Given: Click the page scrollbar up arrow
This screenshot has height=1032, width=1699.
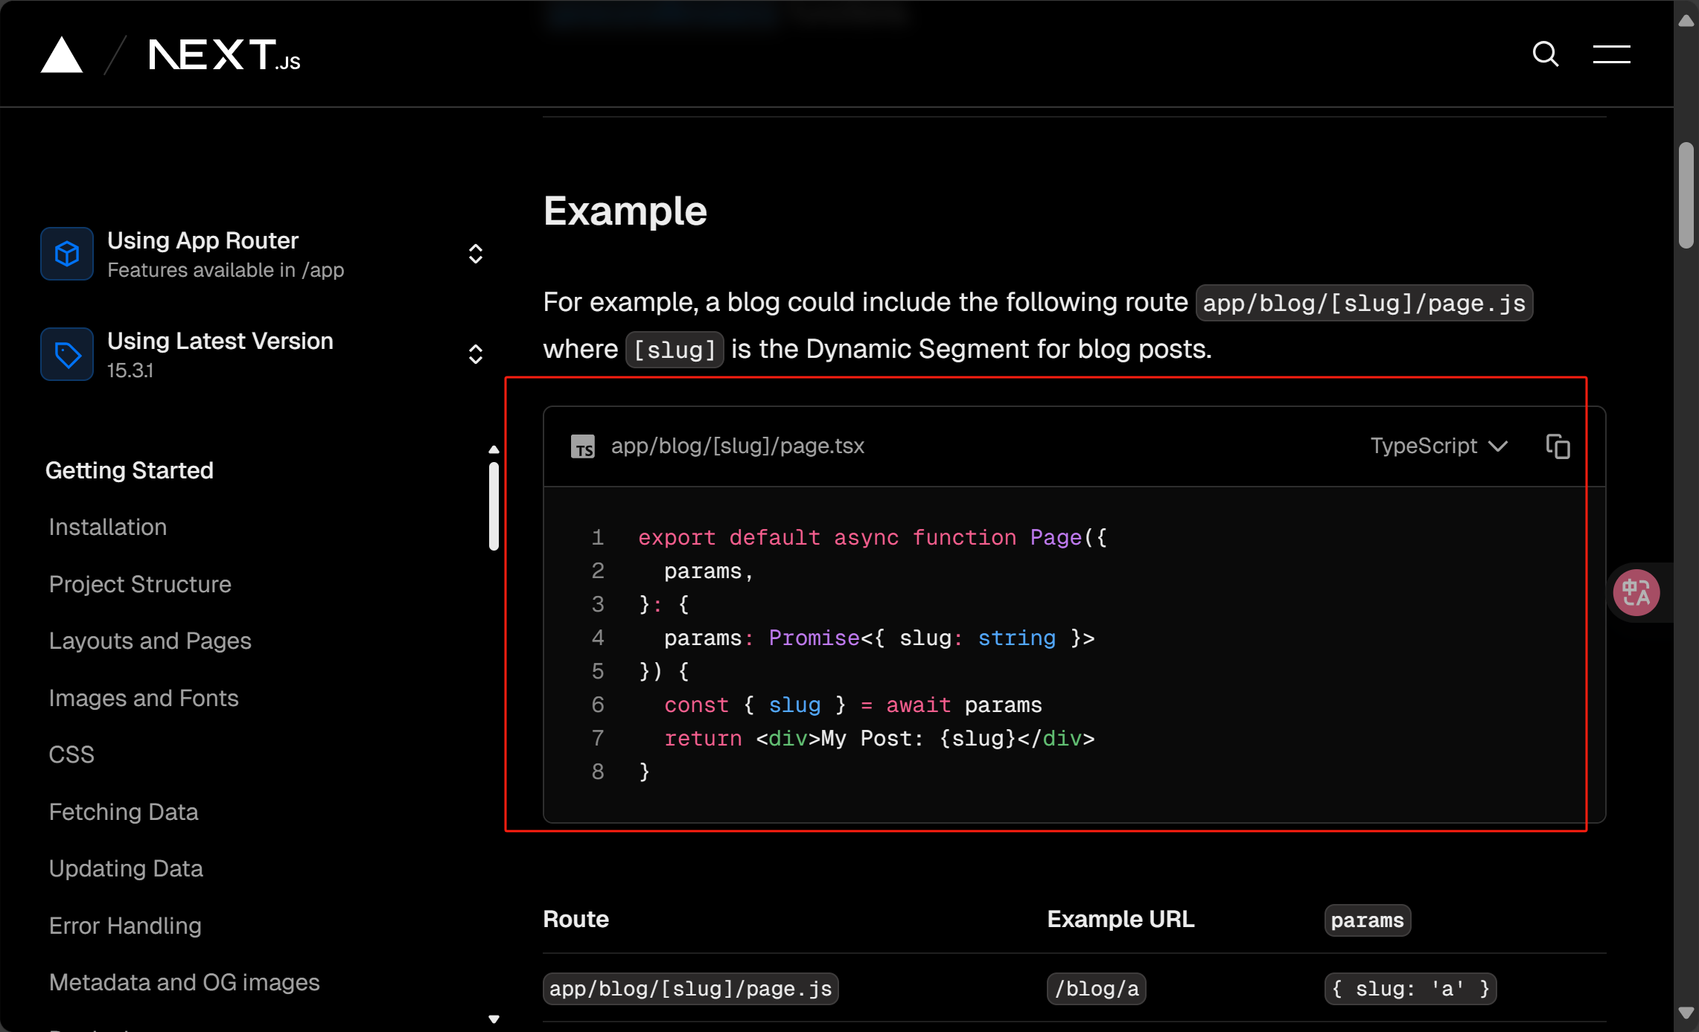Looking at the screenshot, I should tap(1686, 21).
